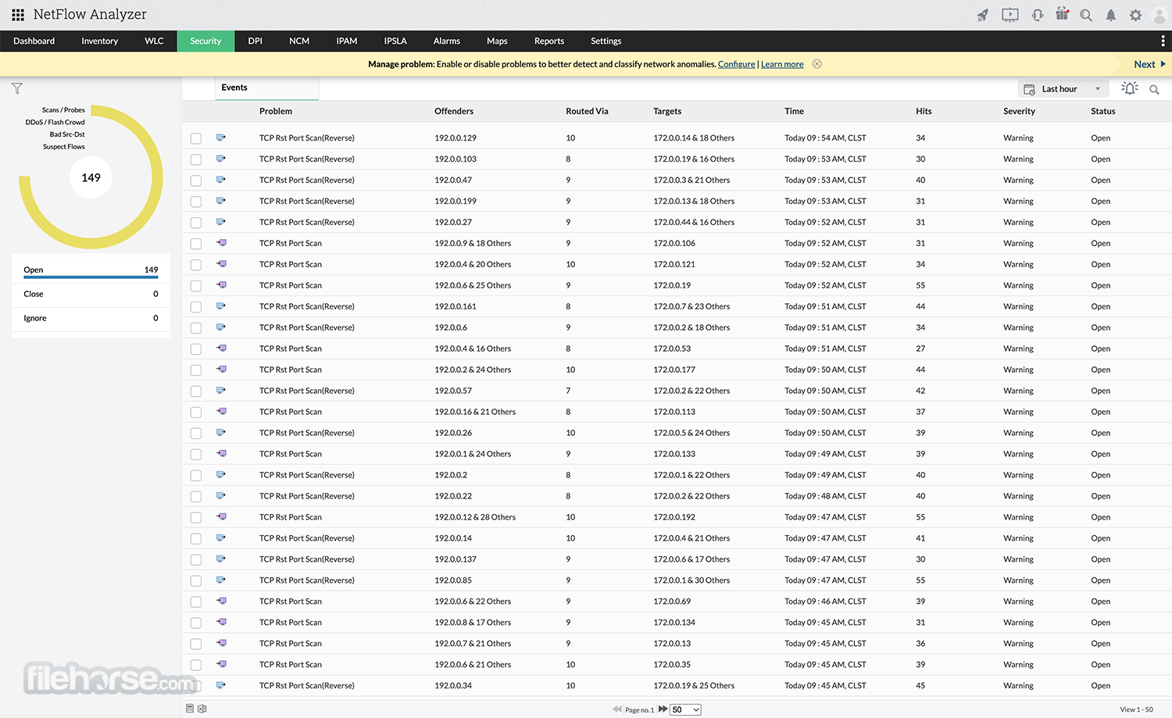
Task: Click offender 192.0.0.137 cell
Action: (456, 559)
